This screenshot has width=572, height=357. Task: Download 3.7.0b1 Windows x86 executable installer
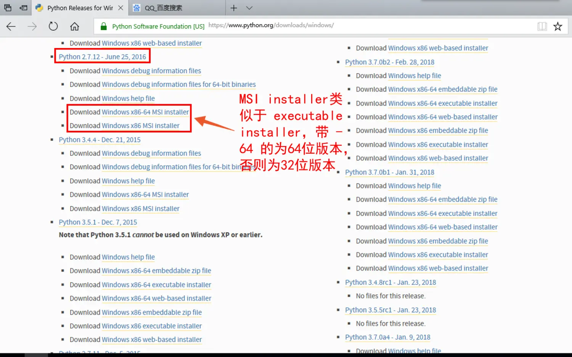tap(438, 255)
